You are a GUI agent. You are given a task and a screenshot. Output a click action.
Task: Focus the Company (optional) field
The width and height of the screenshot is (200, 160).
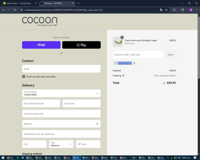pyautogui.click(x=61, y=114)
